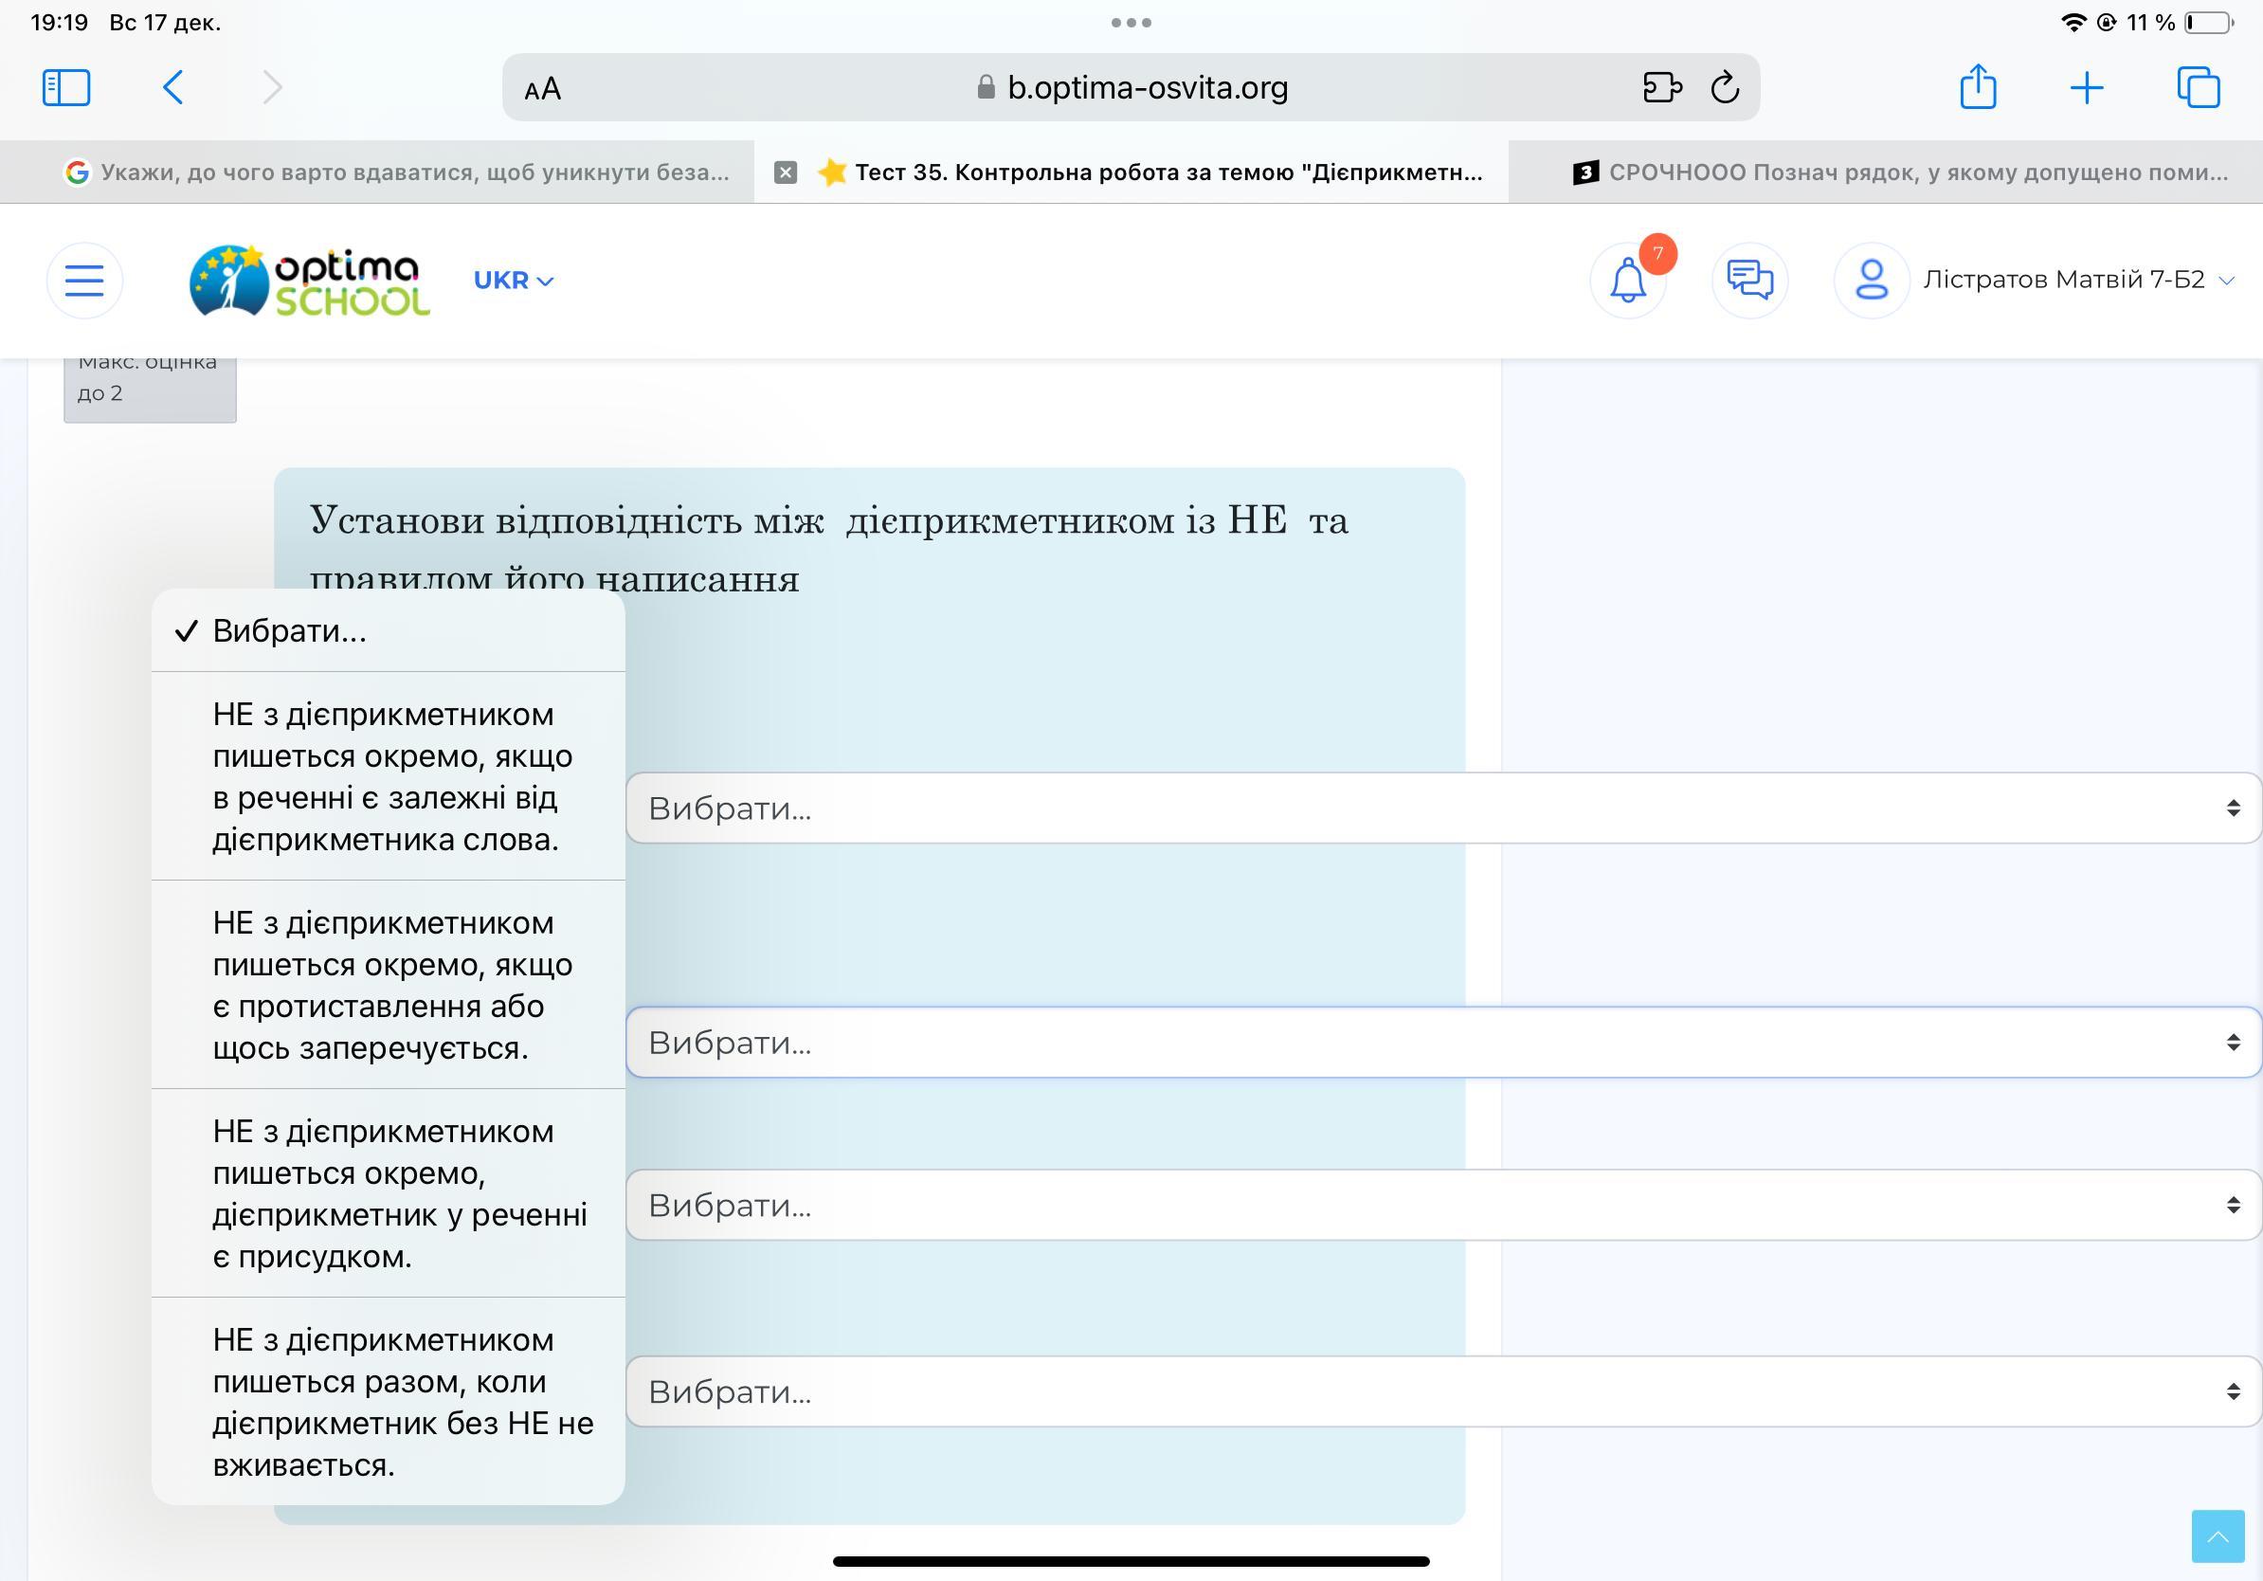This screenshot has width=2263, height=1581.
Task: Open the Лістратов Матвій 7-Б2 user menu
Action: point(2062,281)
